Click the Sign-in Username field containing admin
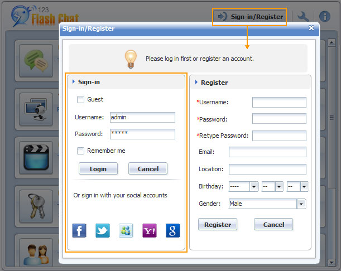The image size is (341, 271). (142, 117)
